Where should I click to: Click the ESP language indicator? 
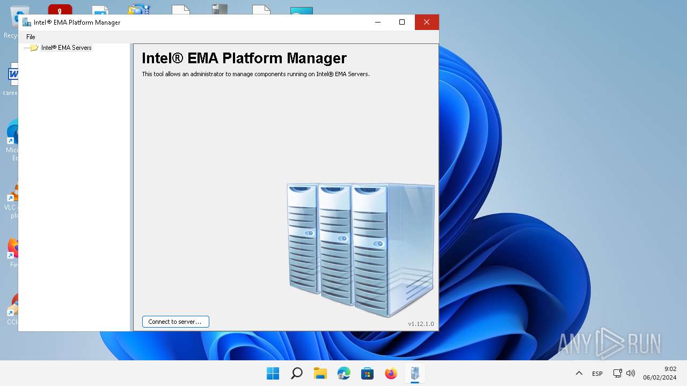point(597,373)
